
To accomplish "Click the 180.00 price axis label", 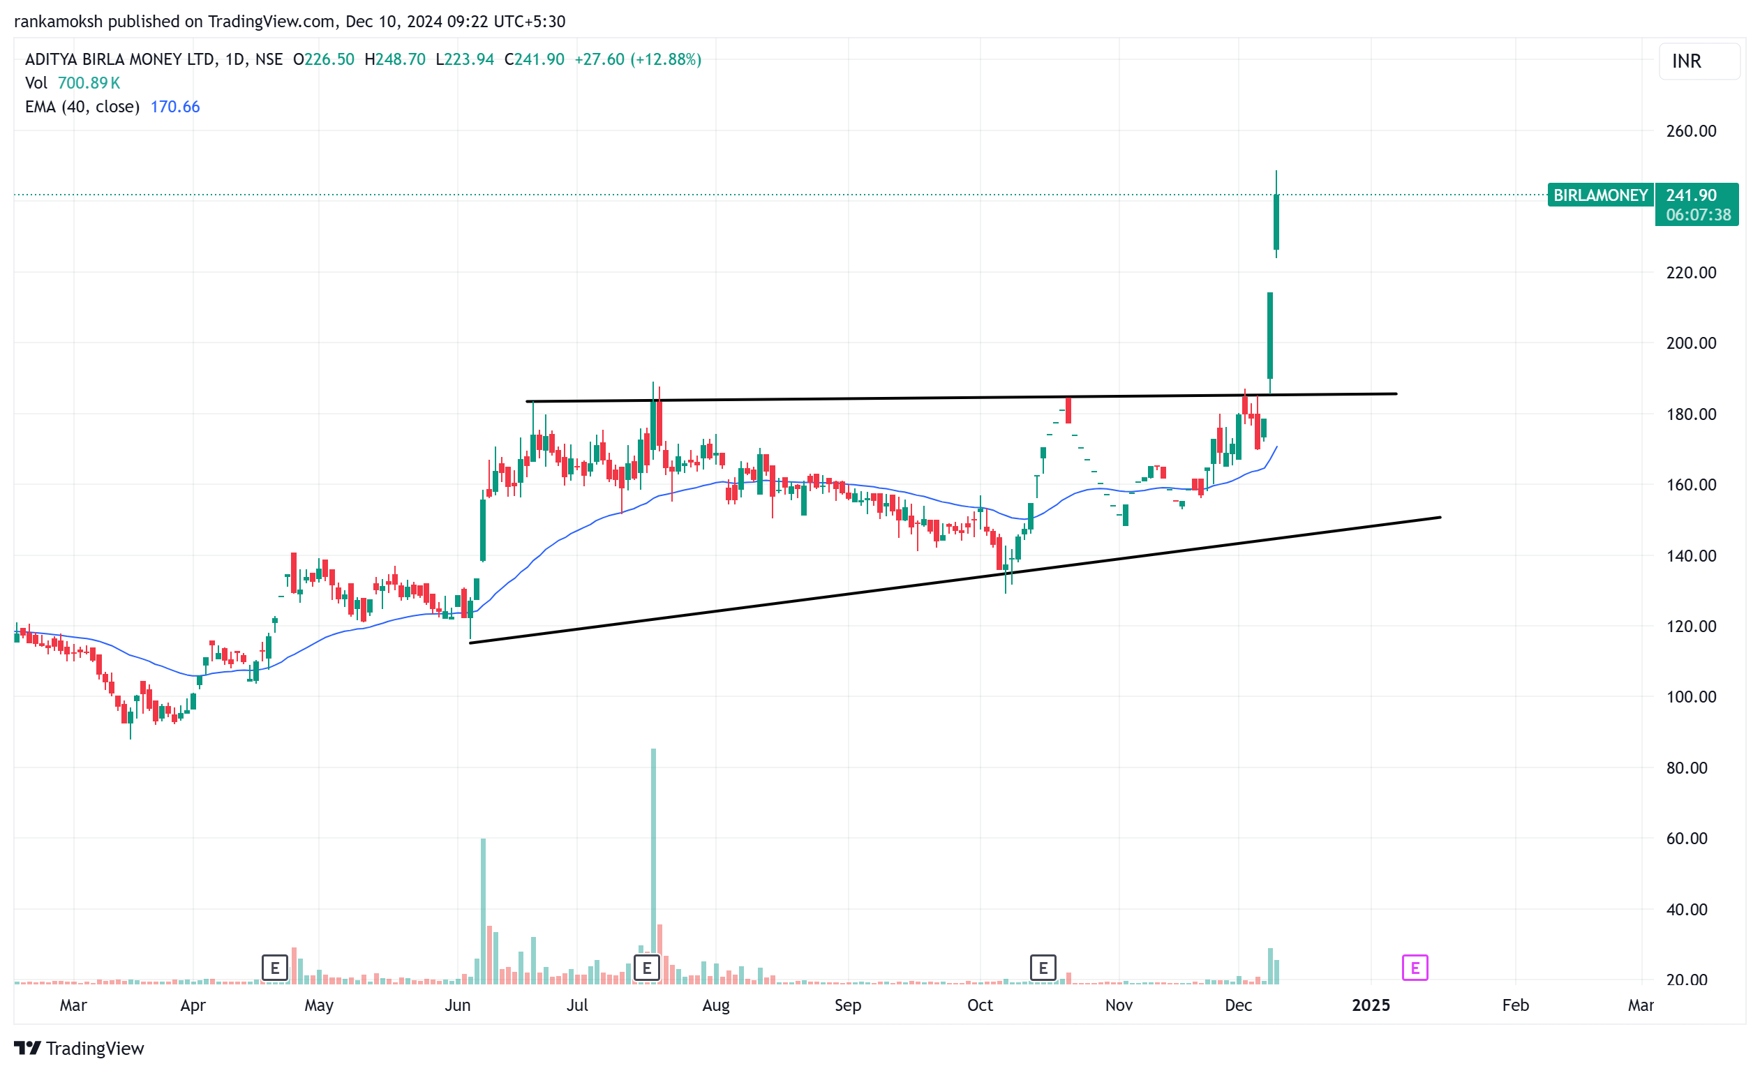I will pyautogui.click(x=1692, y=414).
